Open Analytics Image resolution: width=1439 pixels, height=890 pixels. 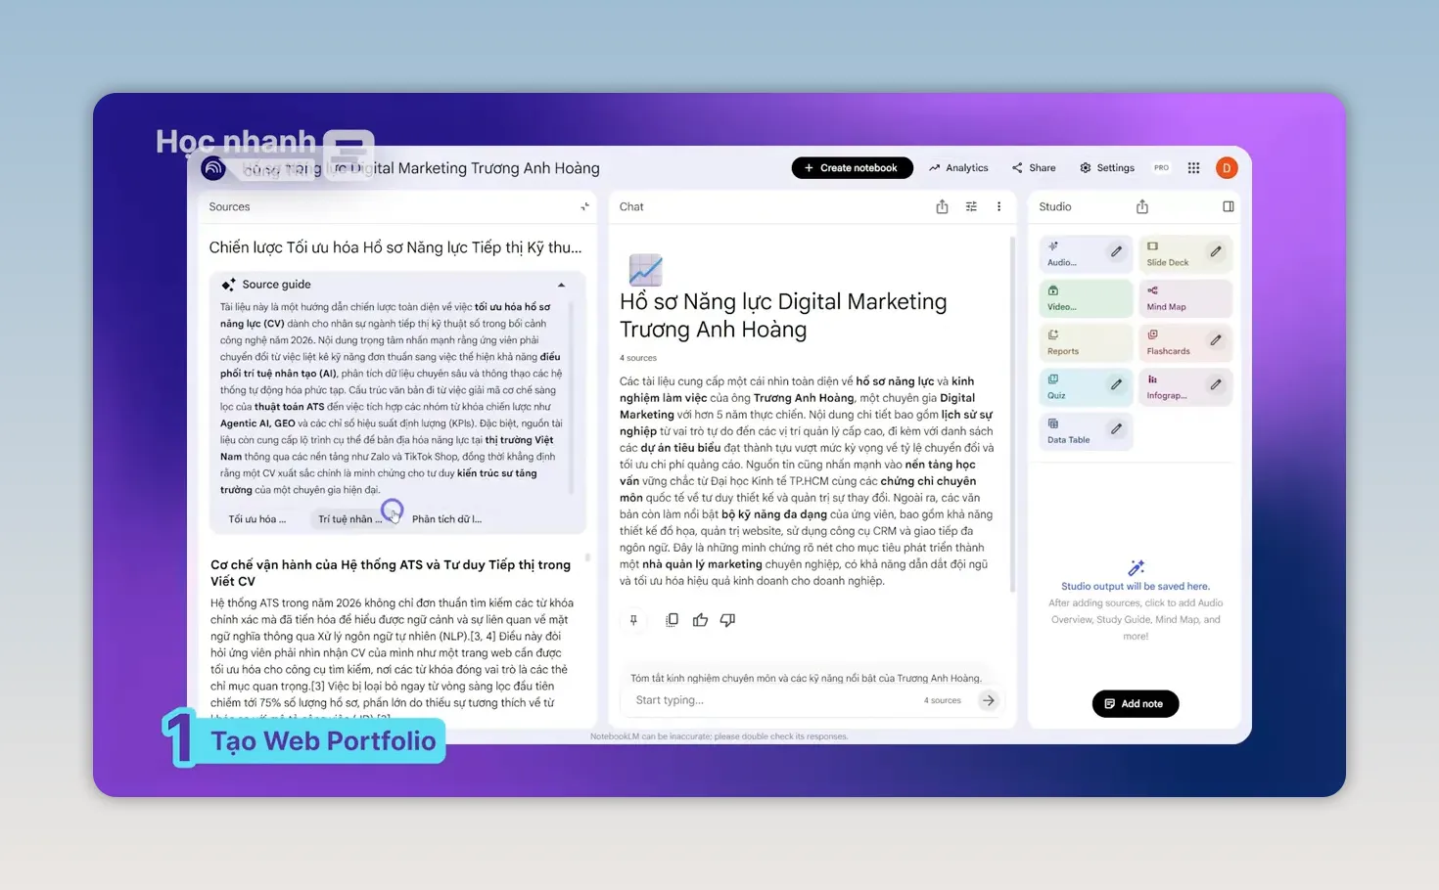[958, 168]
